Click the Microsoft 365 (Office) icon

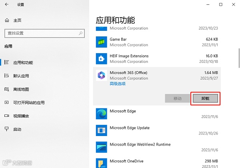[x=101, y=75]
